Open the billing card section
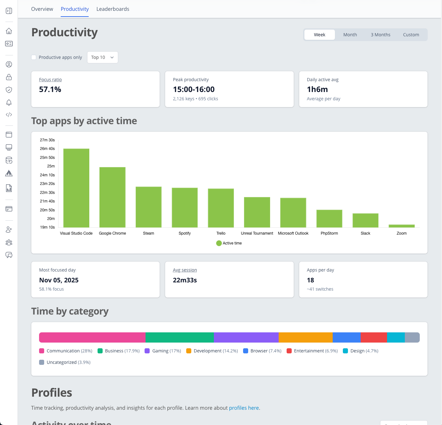Screen dimensions: 442x425 point(9,209)
